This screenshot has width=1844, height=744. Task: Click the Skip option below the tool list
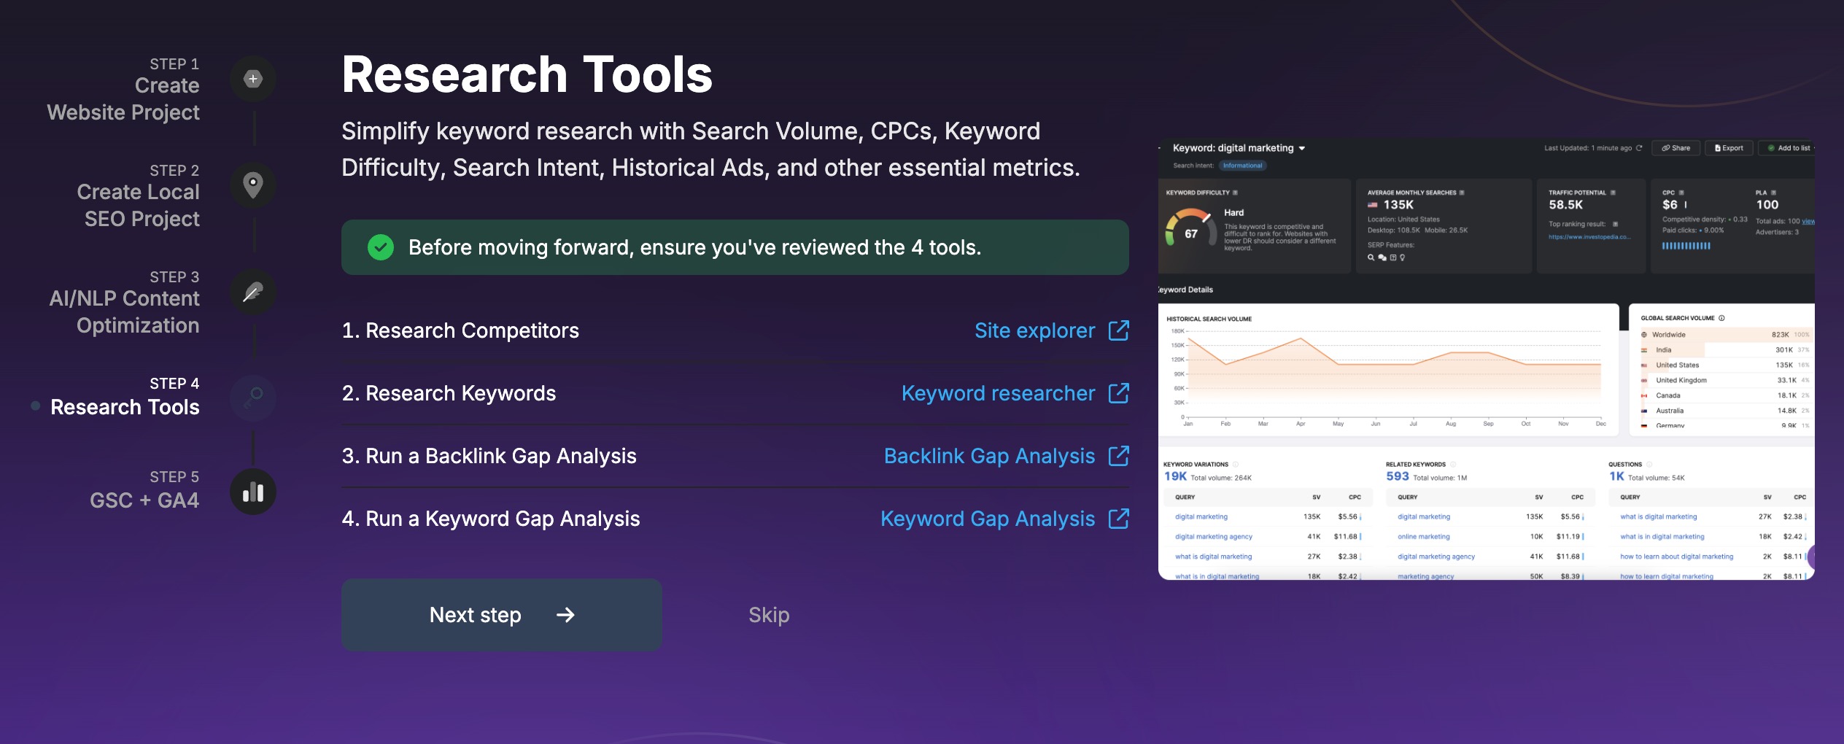click(767, 614)
